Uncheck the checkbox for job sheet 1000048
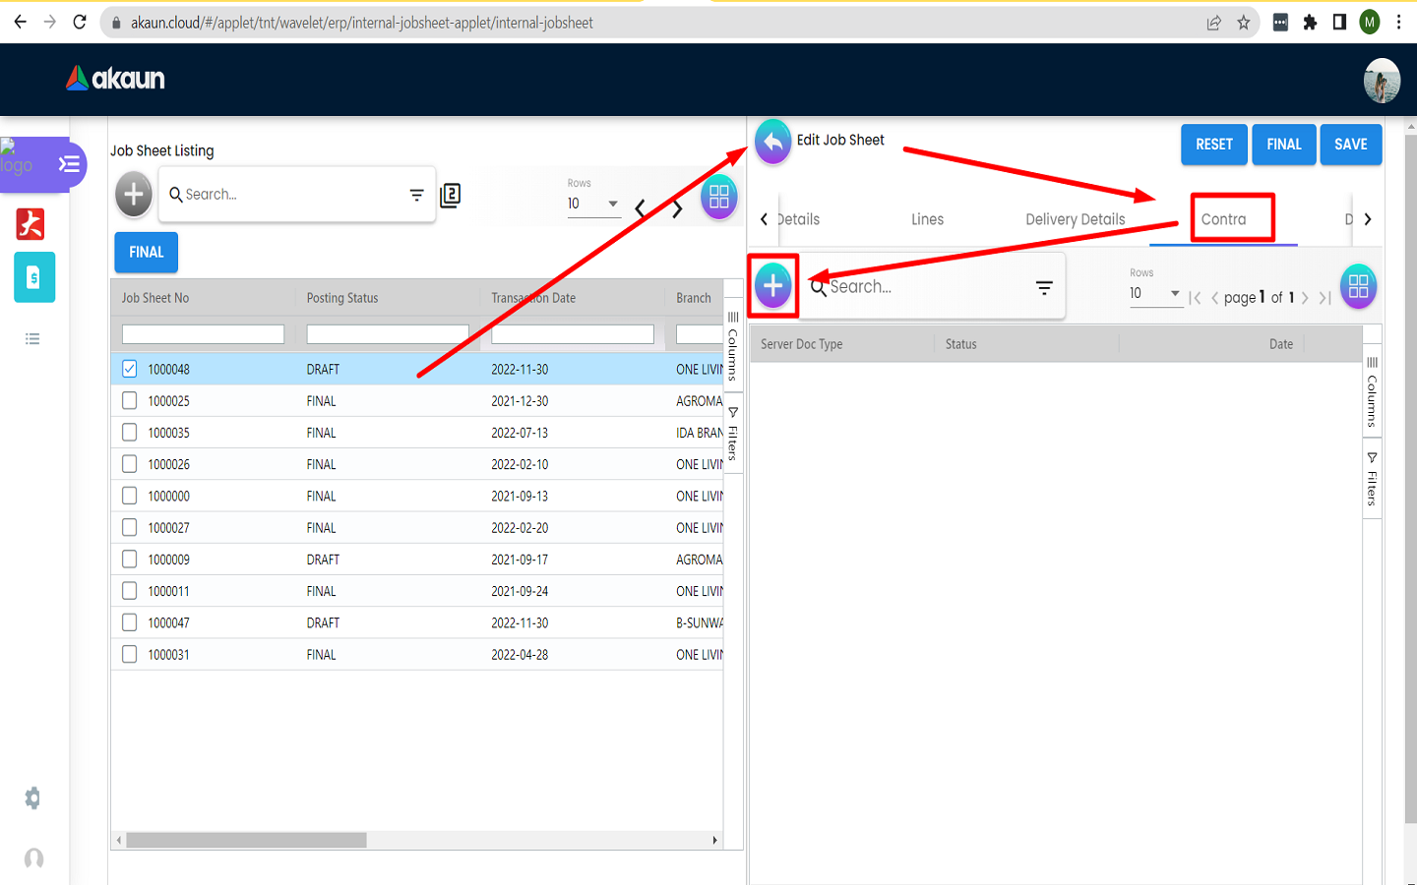Screen dimensions: 1417x885 pyautogui.click(x=130, y=369)
